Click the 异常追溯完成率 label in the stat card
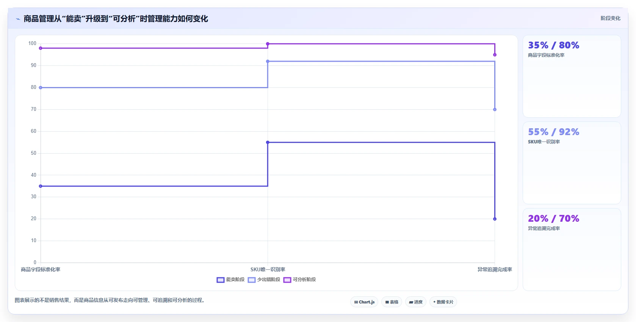Image resolution: width=636 pixels, height=322 pixels. pyautogui.click(x=544, y=229)
